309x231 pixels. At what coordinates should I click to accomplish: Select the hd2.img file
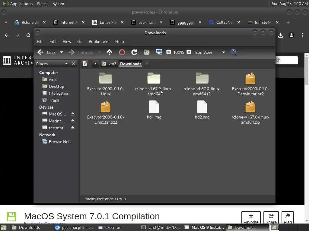click(x=202, y=110)
